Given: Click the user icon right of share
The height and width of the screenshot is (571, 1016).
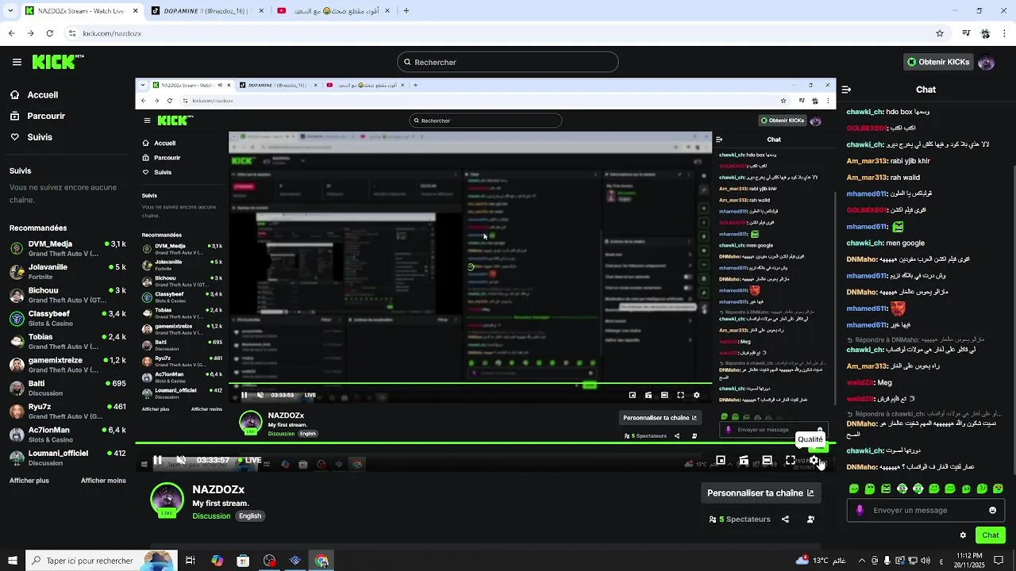Looking at the screenshot, I should pos(810,519).
